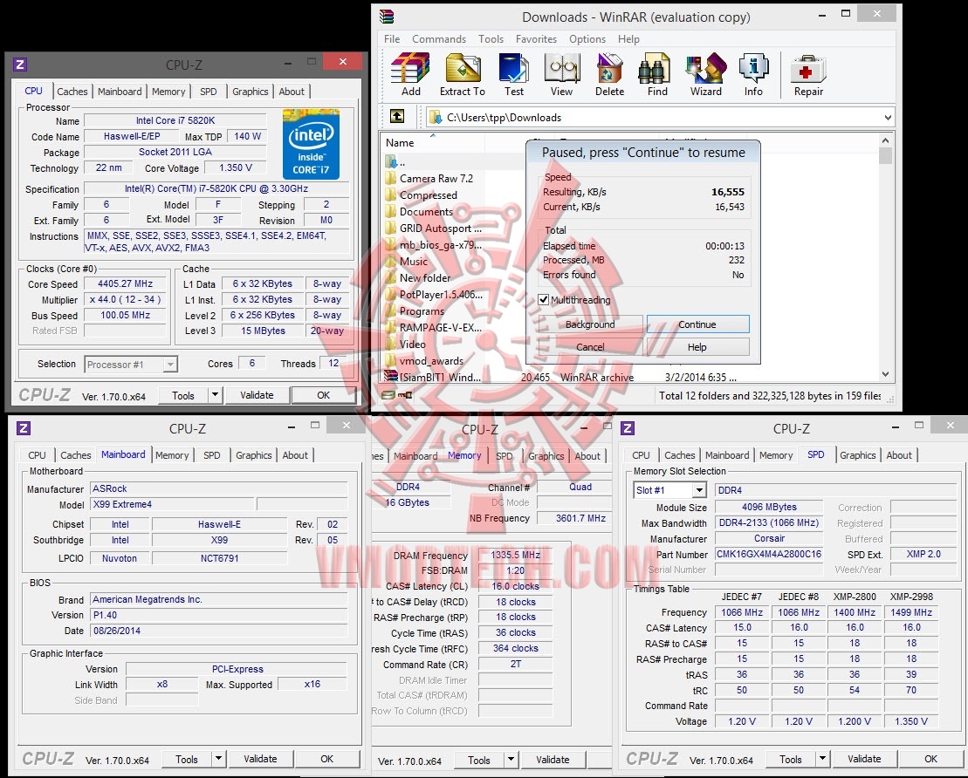Switch to Graphics tab in CPU-Z SPD window
This screenshot has height=778, width=968.
coord(857,455)
